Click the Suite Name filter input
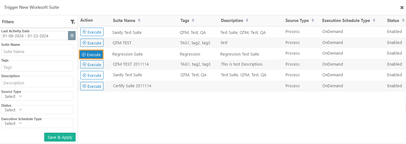This screenshot has width=406, height=144. click(x=37, y=51)
